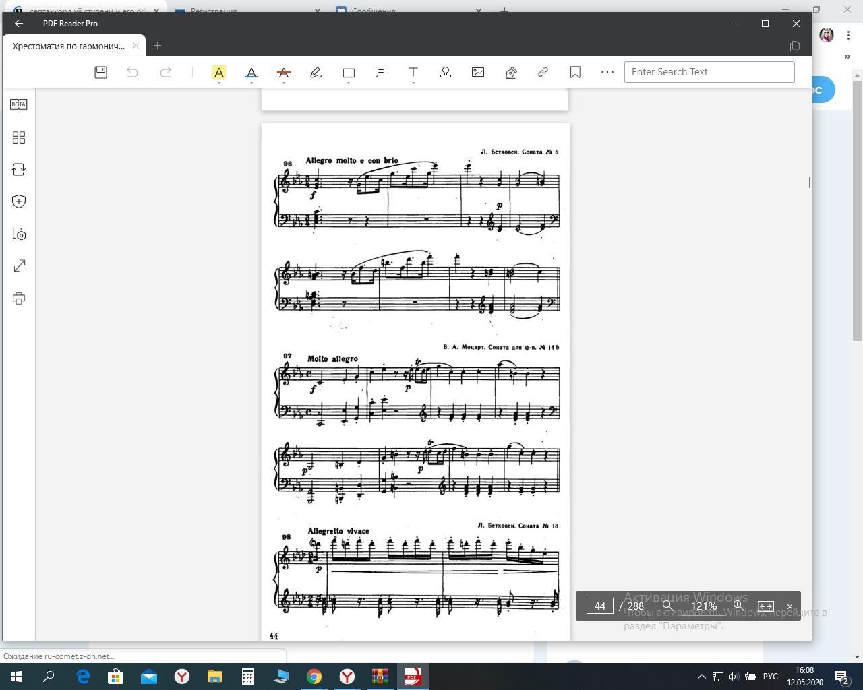Open the BOTA outline panel
The image size is (863, 690).
(19, 104)
